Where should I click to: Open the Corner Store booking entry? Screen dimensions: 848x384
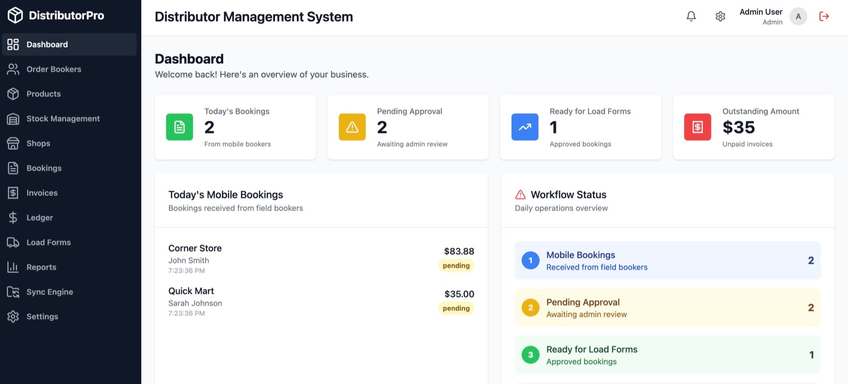pos(321,259)
